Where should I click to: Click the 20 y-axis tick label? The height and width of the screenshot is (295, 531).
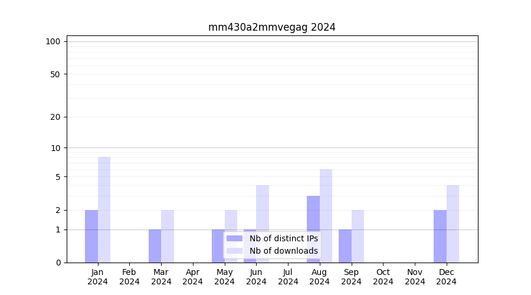point(55,117)
